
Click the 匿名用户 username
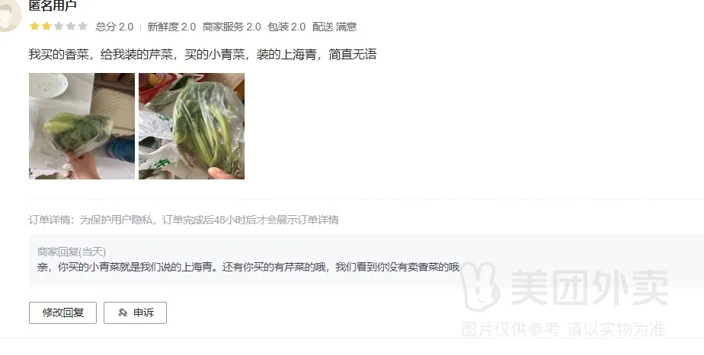(53, 5)
